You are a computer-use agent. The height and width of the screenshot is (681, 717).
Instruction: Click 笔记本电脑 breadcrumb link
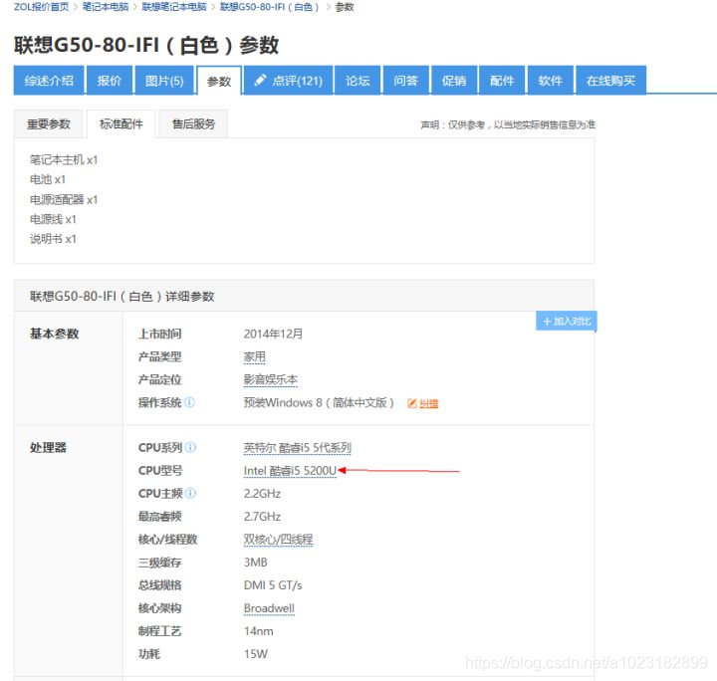pos(106,7)
